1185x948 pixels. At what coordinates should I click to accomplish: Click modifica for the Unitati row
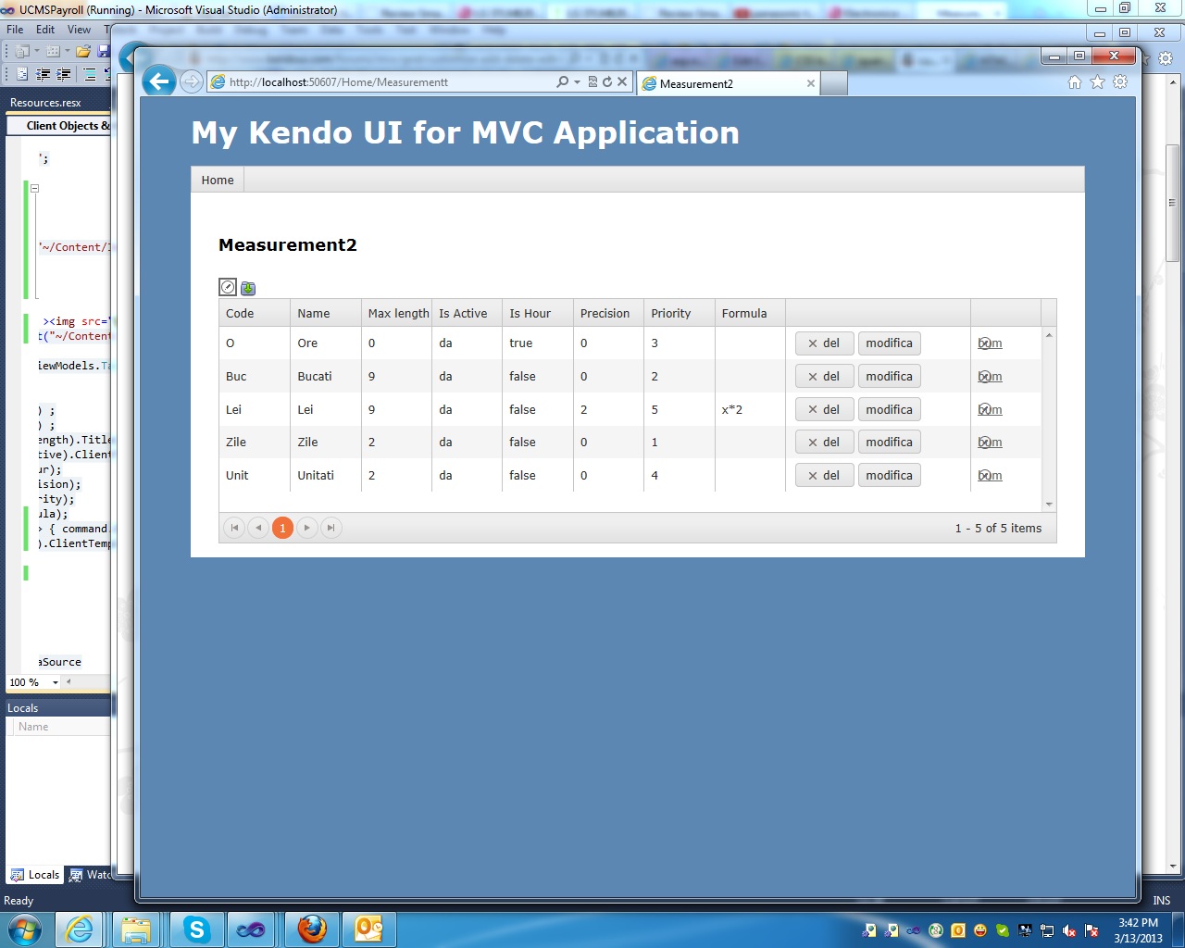click(889, 476)
